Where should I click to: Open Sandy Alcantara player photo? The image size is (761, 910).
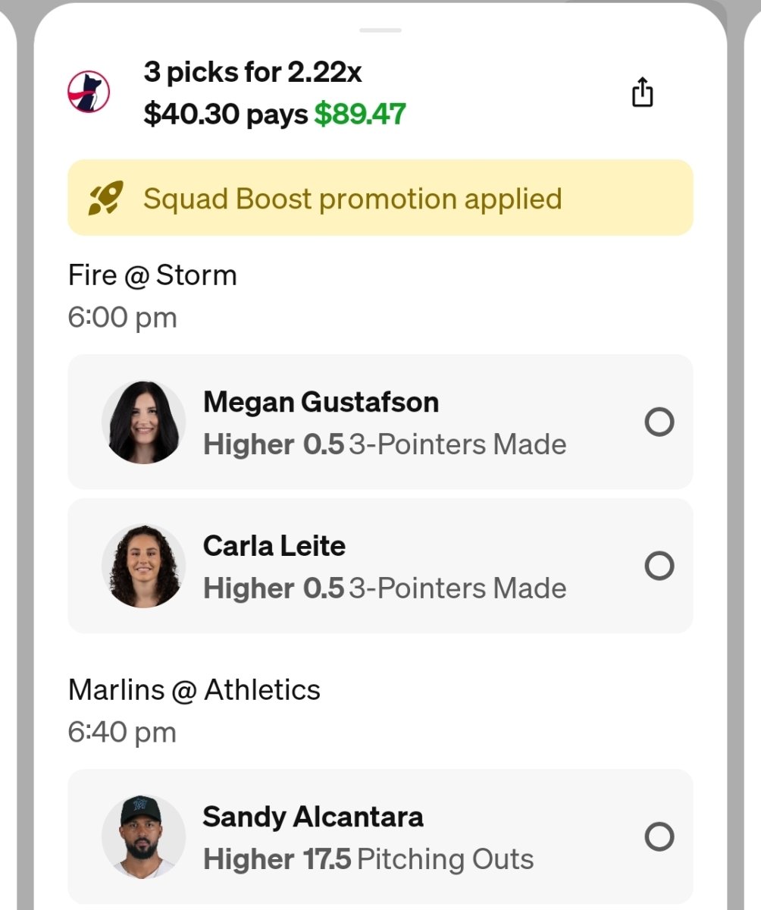(144, 836)
